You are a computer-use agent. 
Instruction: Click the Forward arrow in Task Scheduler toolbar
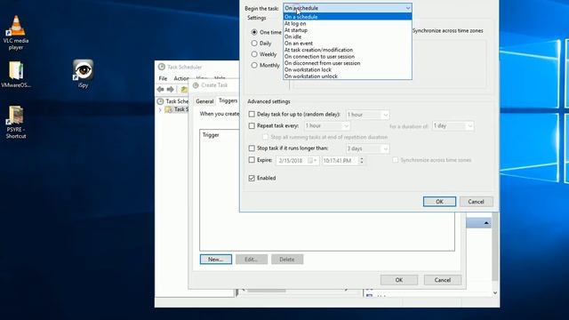[170, 89]
